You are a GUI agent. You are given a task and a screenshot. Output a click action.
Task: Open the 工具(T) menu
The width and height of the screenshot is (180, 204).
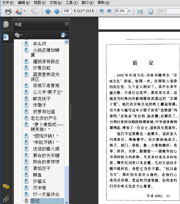click(x=72, y=2)
